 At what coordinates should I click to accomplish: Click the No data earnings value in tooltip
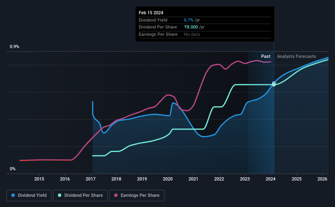point(192,34)
